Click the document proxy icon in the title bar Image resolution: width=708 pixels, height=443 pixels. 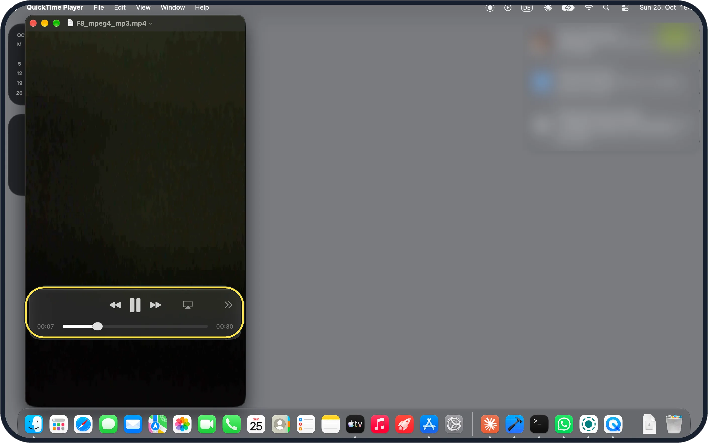click(70, 23)
